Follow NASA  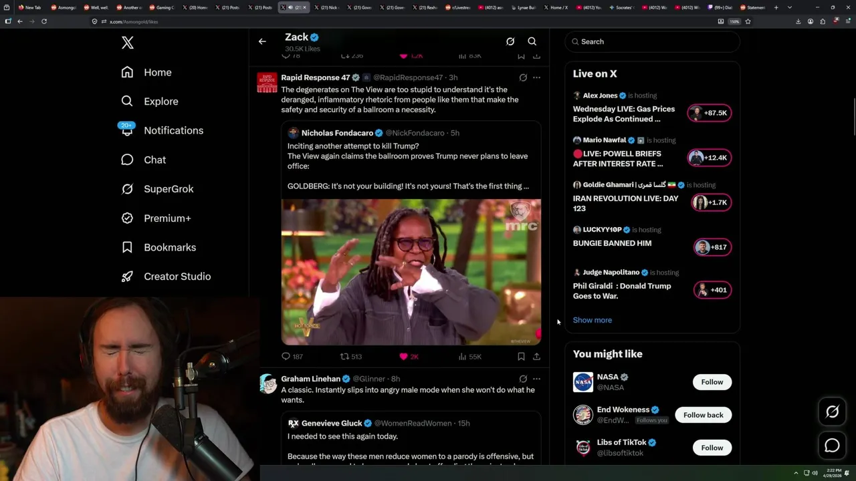point(712,382)
